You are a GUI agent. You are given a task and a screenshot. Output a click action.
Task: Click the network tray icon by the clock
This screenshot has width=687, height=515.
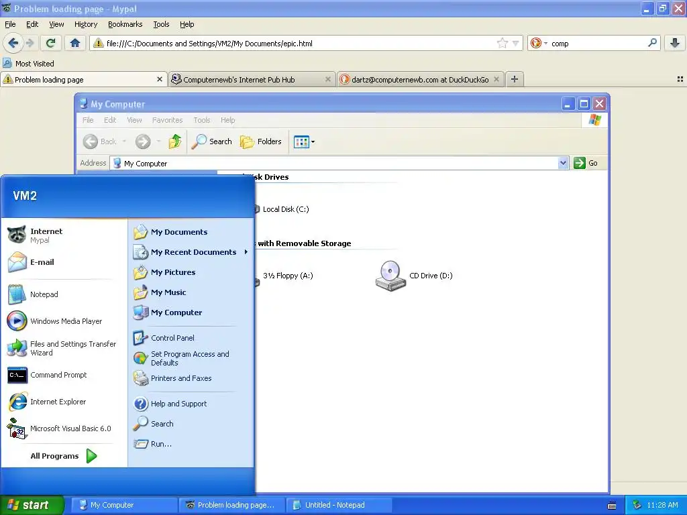tap(637, 505)
